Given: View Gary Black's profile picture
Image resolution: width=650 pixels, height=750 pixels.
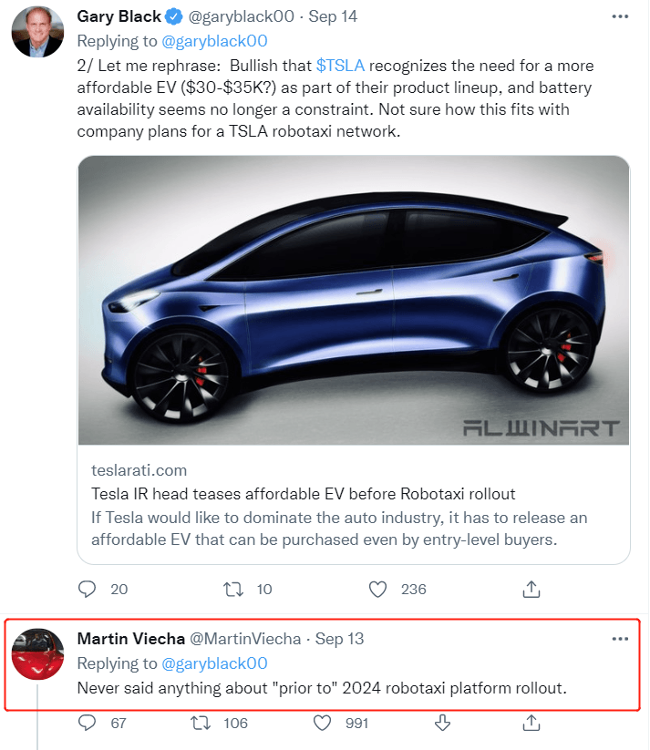Looking at the screenshot, I should click(37, 32).
